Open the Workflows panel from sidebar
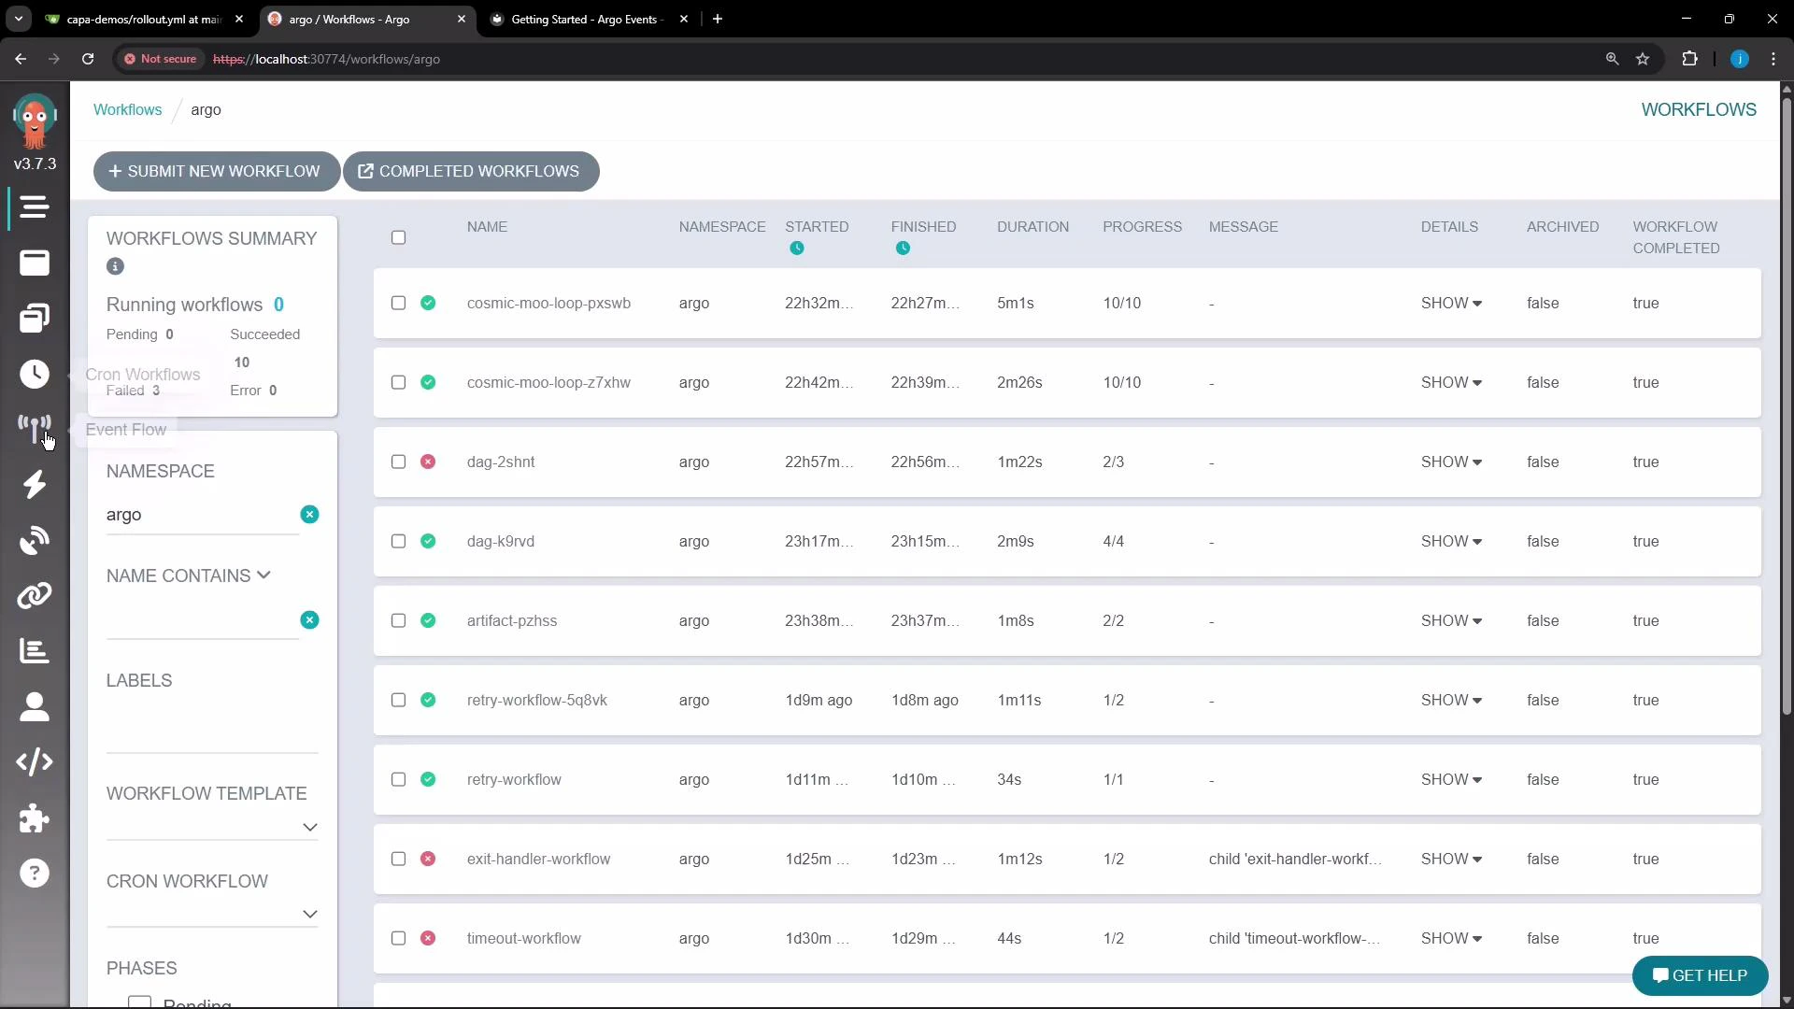The width and height of the screenshot is (1794, 1009). click(x=35, y=263)
